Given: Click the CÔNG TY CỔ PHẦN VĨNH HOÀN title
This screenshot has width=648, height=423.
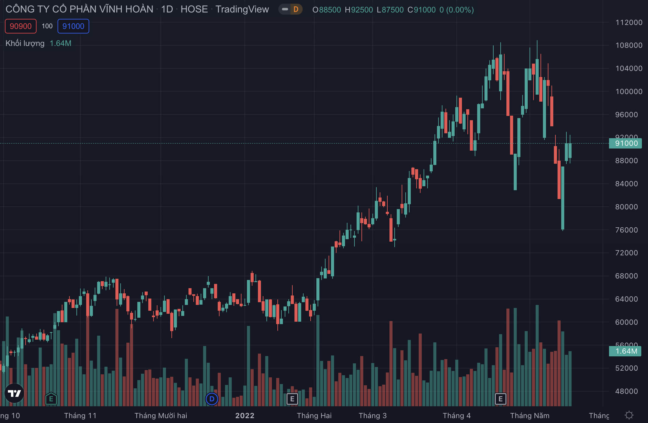Looking at the screenshot, I should (x=79, y=9).
